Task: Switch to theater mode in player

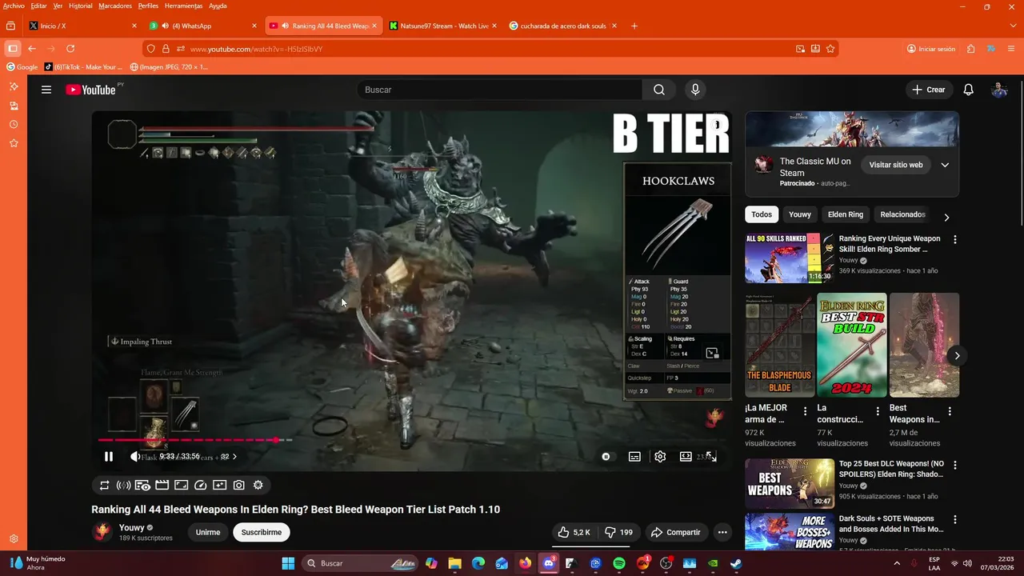Action: 686,457
